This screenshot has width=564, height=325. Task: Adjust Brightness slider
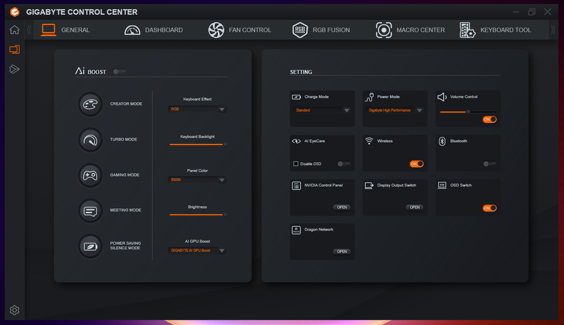pos(197,215)
